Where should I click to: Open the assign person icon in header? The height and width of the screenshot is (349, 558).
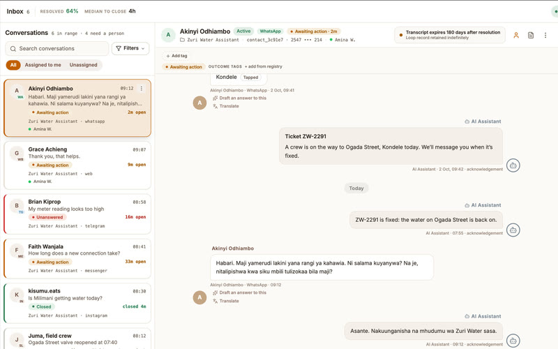516,36
